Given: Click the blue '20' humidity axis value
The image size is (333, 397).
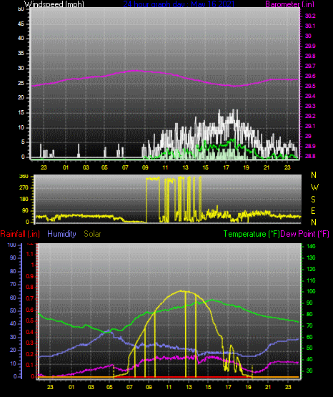Looking at the screenshot, I should click(13, 351).
